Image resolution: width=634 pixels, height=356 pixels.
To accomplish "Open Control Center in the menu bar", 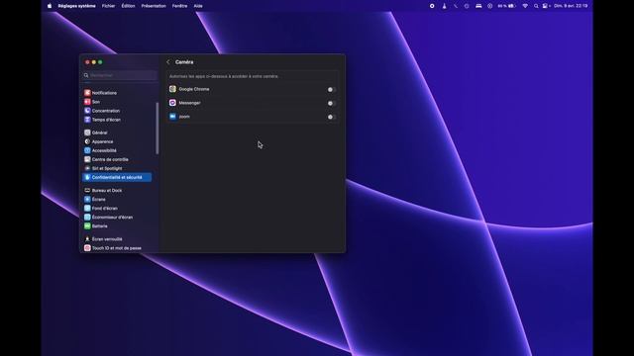I will point(546,6).
